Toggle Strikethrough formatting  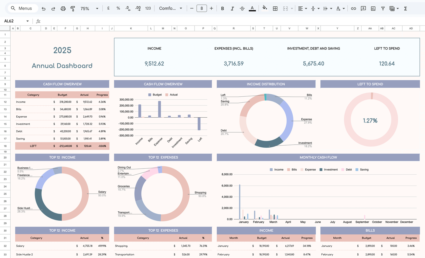coord(242,8)
